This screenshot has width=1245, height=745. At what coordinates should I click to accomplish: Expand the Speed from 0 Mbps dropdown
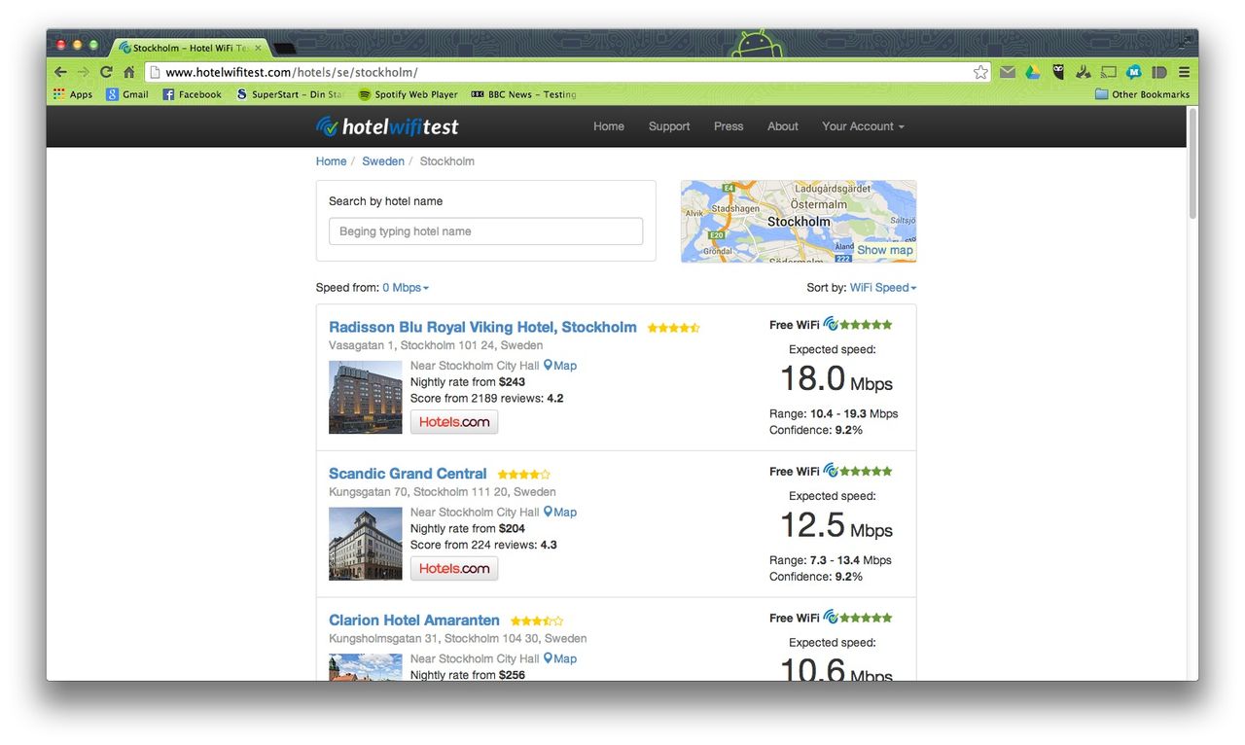pyautogui.click(x=406, y=288)
